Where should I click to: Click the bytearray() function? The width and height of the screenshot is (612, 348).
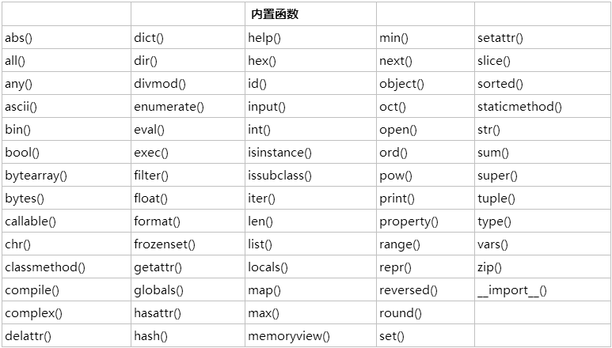click(x=36, y=176)
